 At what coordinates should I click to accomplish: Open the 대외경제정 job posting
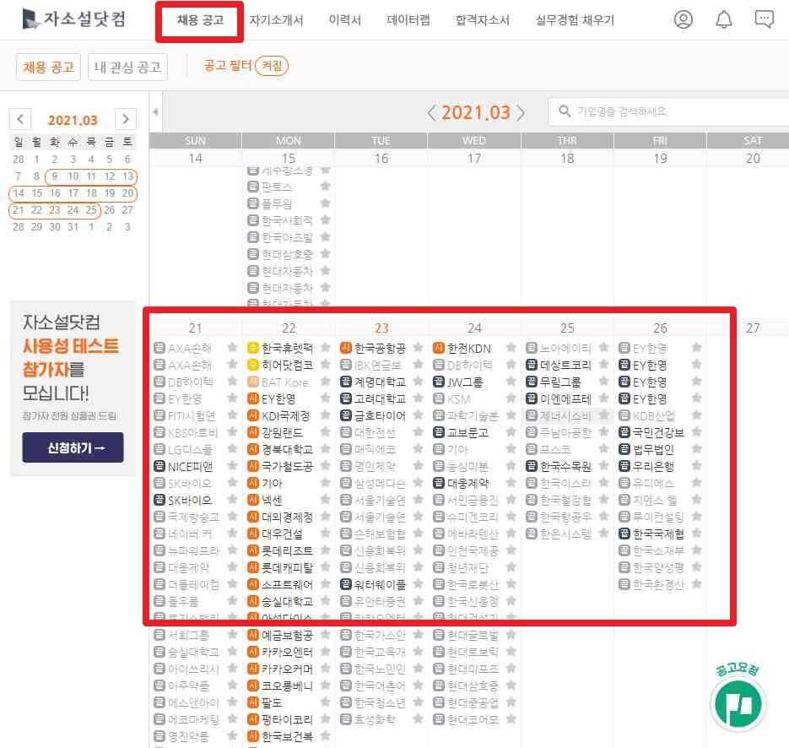[x=287, y=517]
